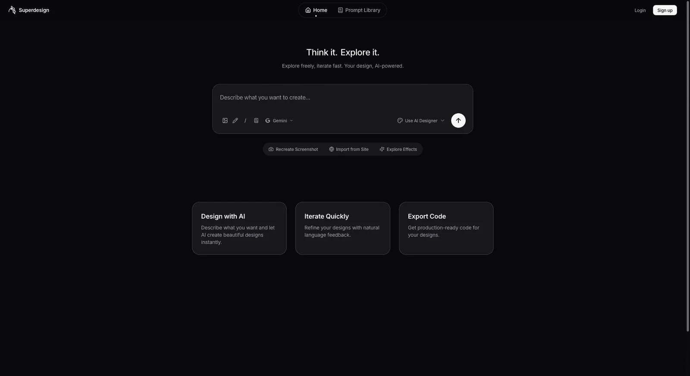Open the Gemini model dropdown

279,121
